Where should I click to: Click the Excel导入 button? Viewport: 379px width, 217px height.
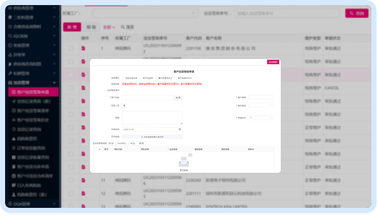122,143
